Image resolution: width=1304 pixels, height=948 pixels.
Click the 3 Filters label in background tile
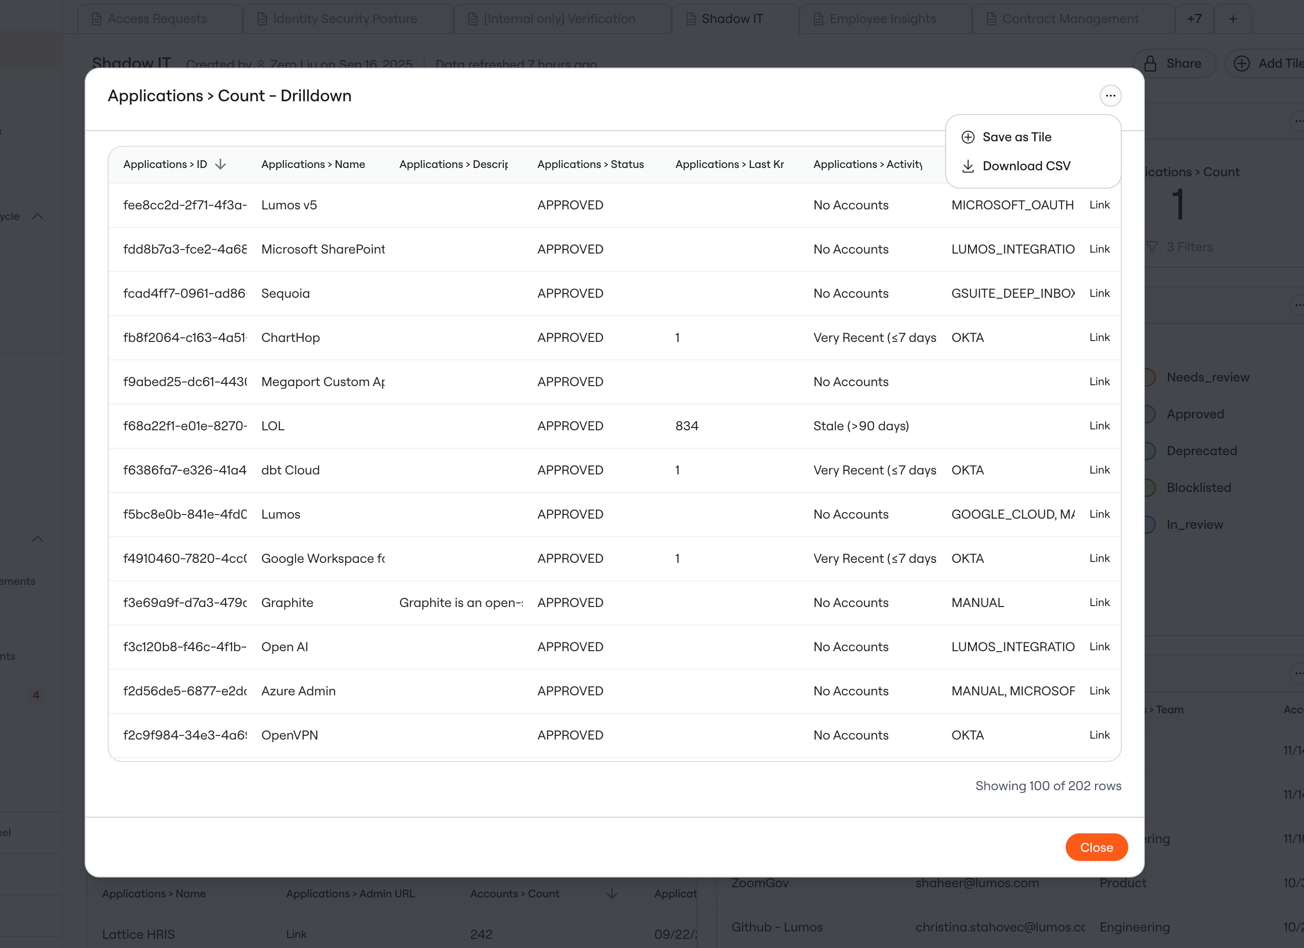1189,247
